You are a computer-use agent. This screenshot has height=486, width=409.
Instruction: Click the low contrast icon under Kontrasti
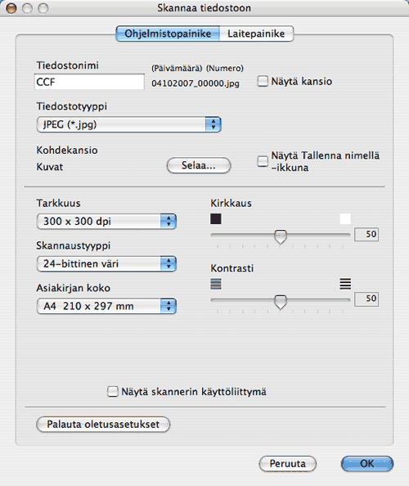[x=216, y=284]
